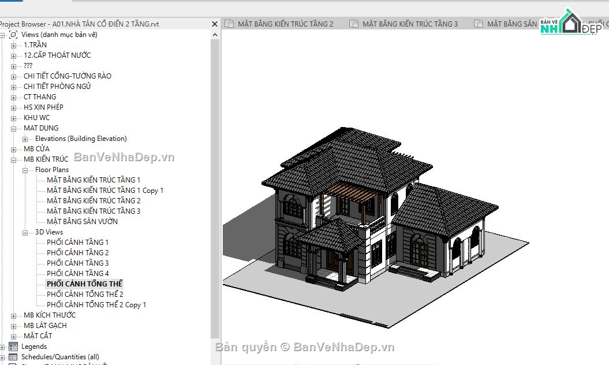Close the Project Browser panel
609x365 pixels.
tap(215, 24)
